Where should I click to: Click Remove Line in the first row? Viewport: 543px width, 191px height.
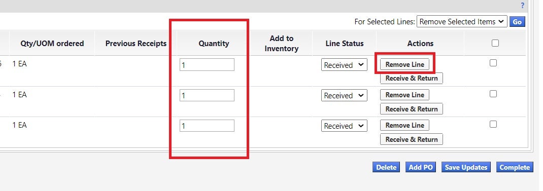(x=404, y=64)
